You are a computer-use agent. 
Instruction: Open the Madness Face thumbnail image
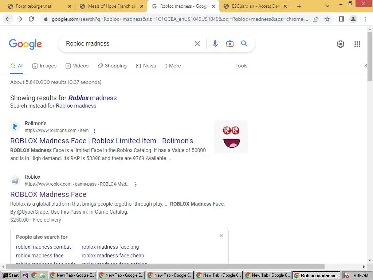(231, 137)
